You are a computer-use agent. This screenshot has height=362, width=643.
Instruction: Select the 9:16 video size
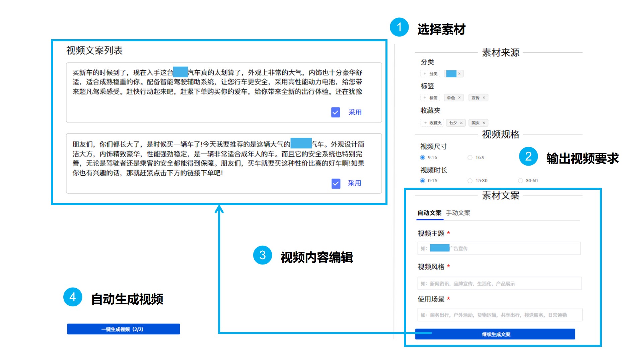pos(423,158)
